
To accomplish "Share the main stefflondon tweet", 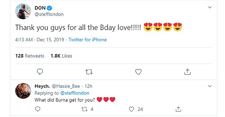I will coord(187,72).
